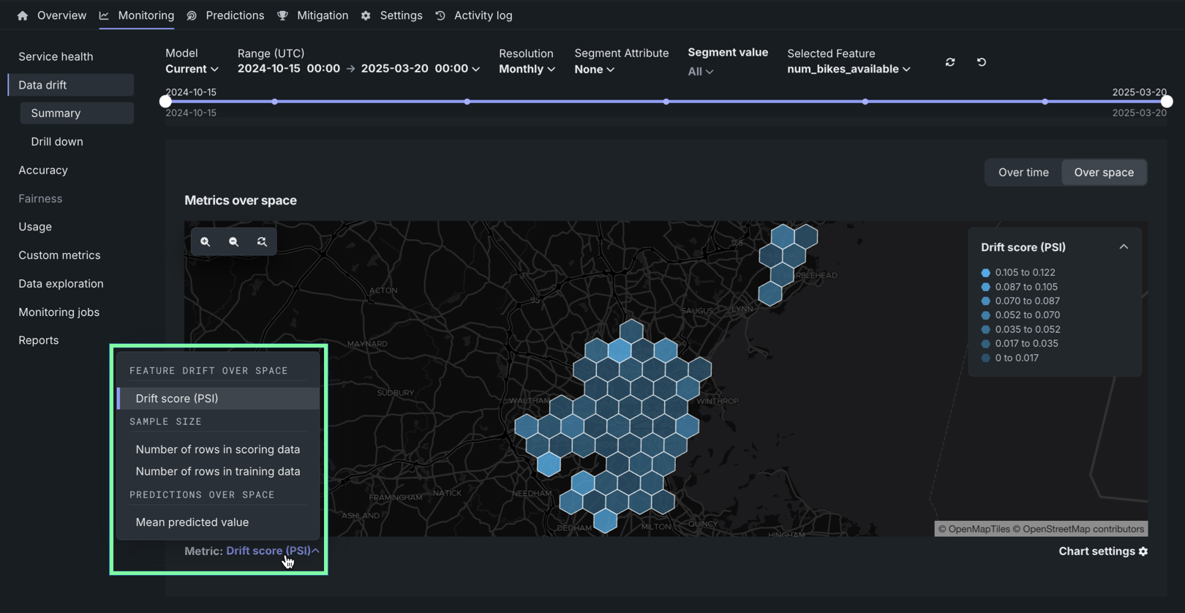
Task: Click the Overview home icon
Action: pos(23,15)
